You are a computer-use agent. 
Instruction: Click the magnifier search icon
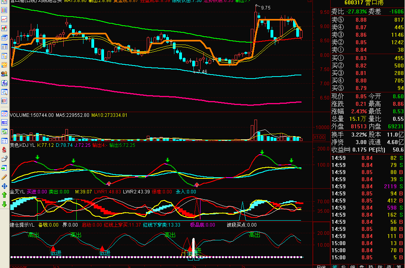click(x=4, y=92)
